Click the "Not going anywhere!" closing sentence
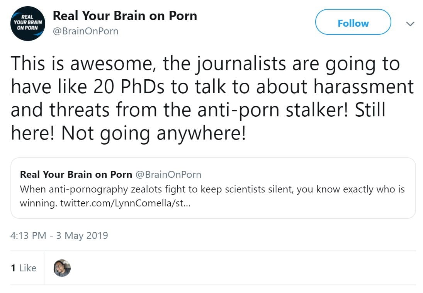The width and height of the screenshot is (423, 293). pyautogui.click(x=153, y=133)
